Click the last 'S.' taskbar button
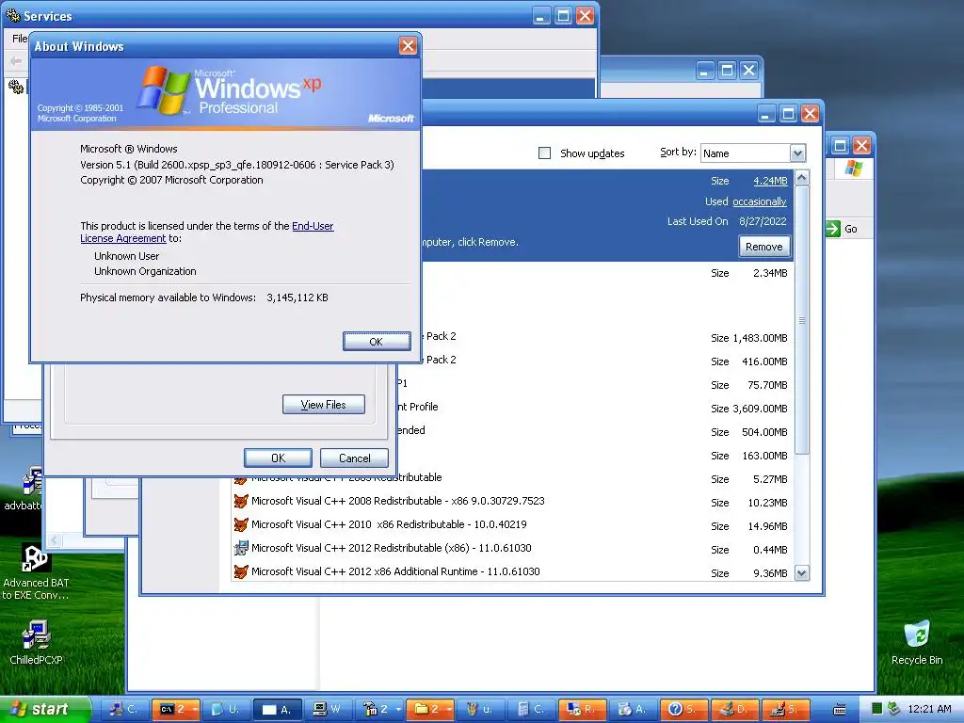 tap(785, 709)
